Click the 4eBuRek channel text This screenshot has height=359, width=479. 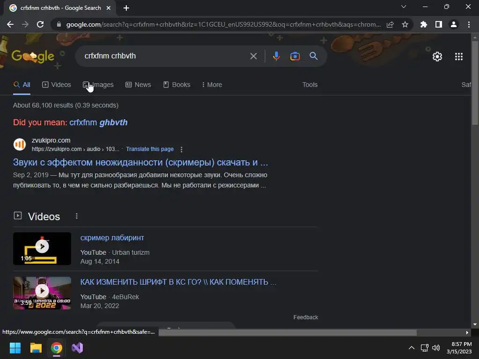tap(125, 297)
